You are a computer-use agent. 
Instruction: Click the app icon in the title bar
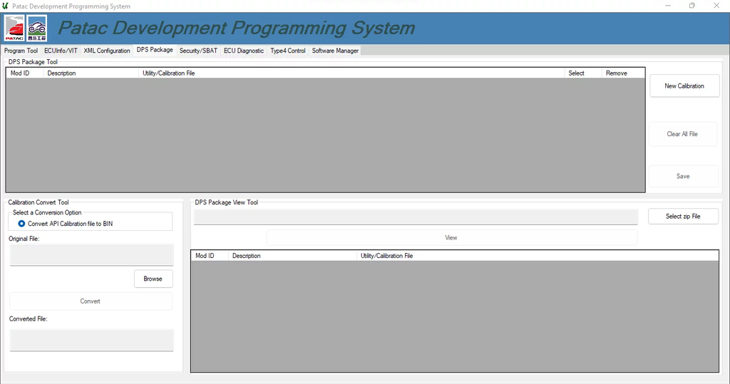(6, 6)
